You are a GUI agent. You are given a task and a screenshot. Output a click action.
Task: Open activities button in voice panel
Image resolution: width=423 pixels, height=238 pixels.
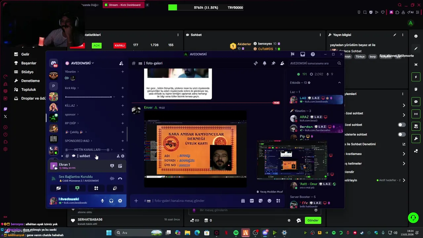(x=96, y=188)
